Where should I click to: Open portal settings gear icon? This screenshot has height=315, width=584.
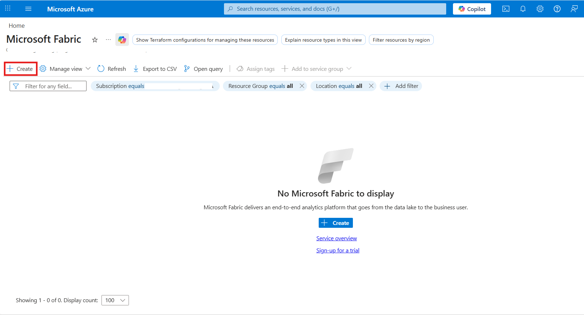tap(540, 9)
